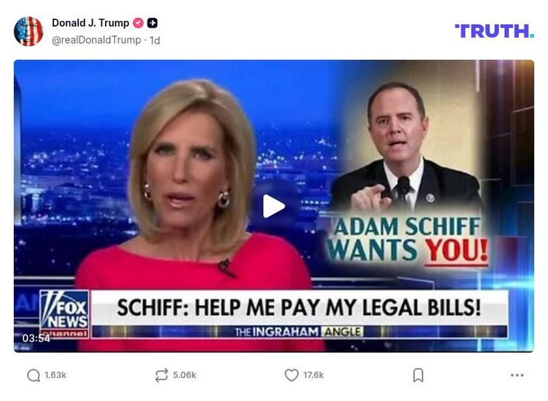
Task: Open the 1d post timestamp
Action: pos(155,40)
